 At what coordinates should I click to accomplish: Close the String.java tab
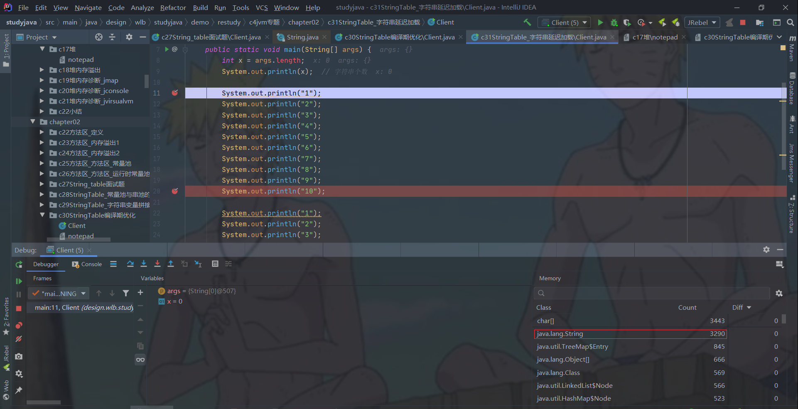[324, 37]
